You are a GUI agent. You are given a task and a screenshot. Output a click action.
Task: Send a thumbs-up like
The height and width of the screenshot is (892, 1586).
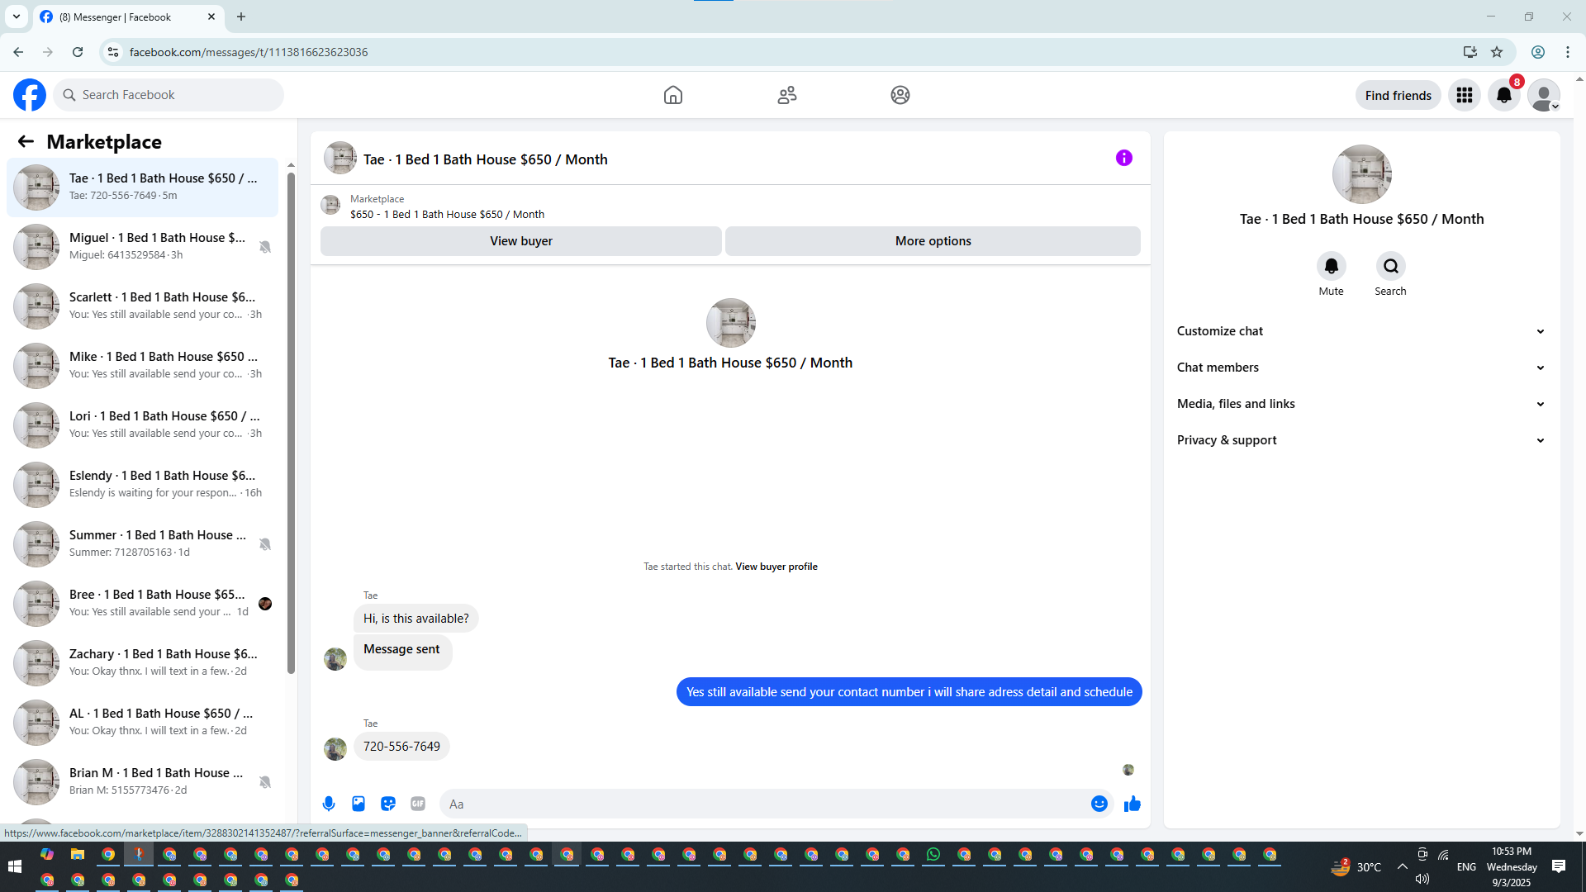click(x=1133, y=804)
